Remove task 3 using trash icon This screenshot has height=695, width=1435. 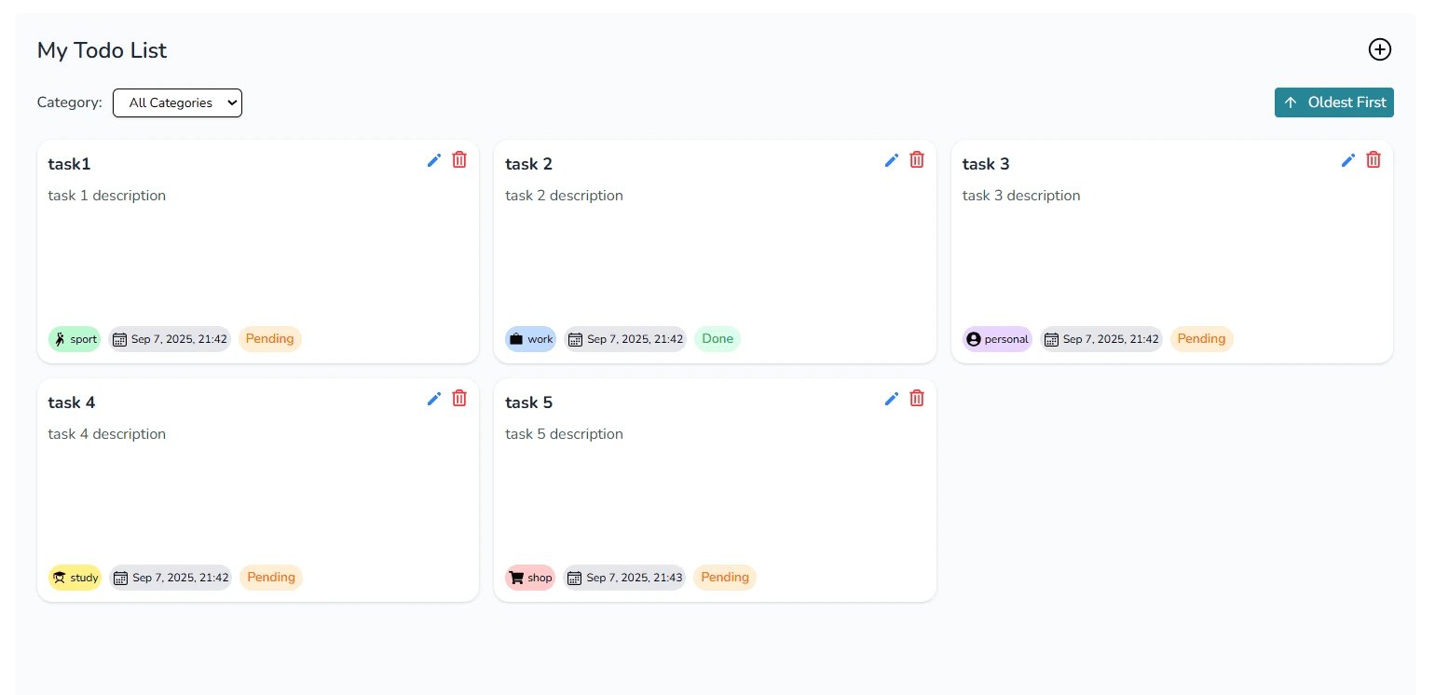pyautogui.click(x=1373, y=160)
